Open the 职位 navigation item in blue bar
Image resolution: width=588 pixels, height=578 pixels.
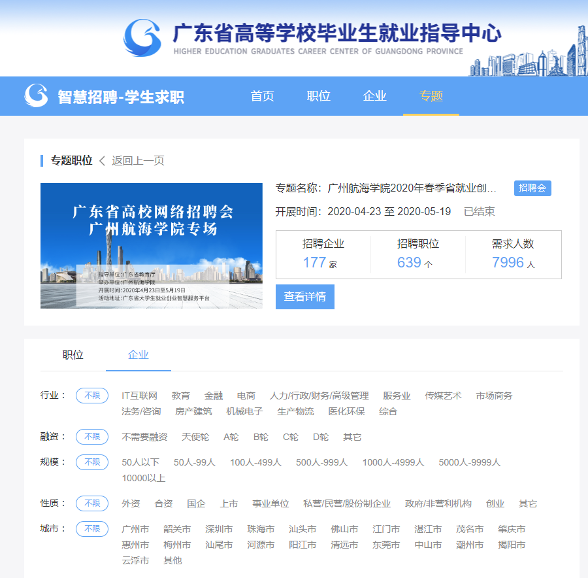coord(318,96)
